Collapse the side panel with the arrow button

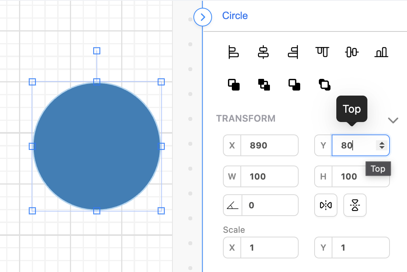pos(202,17)
